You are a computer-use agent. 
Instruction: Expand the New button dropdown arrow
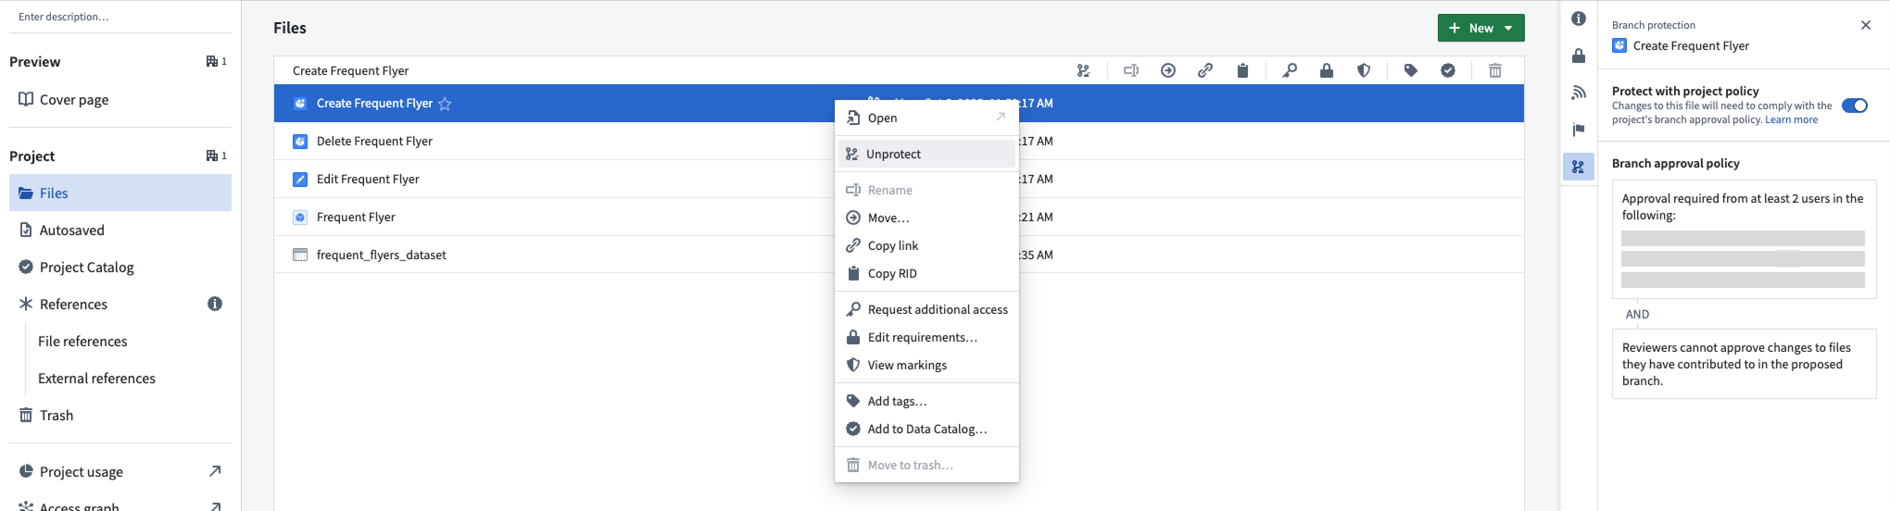pyautogui.click(x=1508, y=27)
